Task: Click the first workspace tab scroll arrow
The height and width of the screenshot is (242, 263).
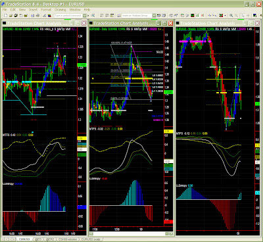Action: pos(3,239)
